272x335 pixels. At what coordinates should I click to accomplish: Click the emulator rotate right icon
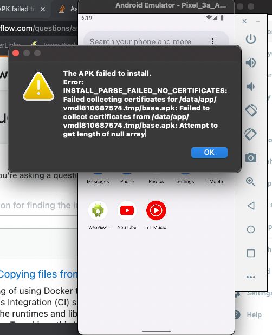coord(251,134)
